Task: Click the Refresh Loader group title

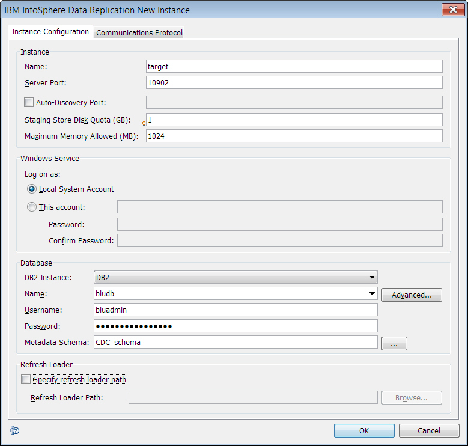Action: coord(47,364)
